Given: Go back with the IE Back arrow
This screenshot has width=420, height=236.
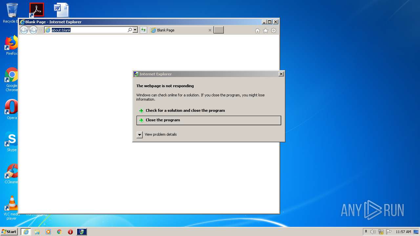Looking at the screenshot, I should 24,30.
